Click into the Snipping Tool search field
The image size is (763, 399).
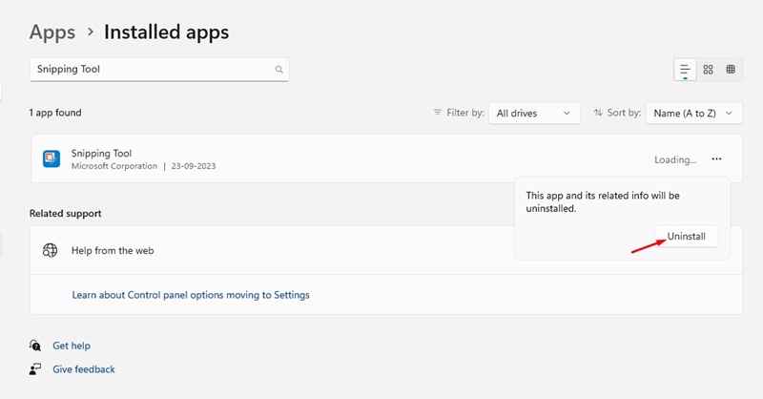[159, 70]
